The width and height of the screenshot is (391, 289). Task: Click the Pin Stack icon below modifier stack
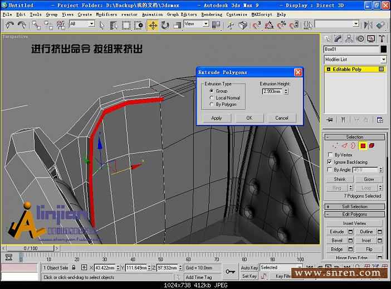coord(330,119)
